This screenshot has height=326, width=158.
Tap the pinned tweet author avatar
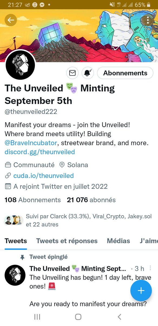click(x=15, y=275)
